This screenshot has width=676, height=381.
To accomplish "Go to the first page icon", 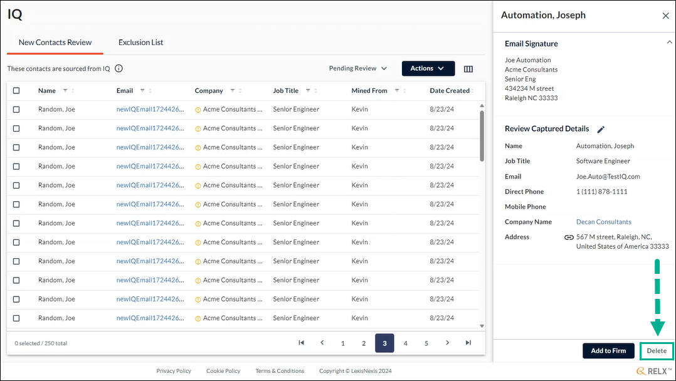I will coord(302,343).
